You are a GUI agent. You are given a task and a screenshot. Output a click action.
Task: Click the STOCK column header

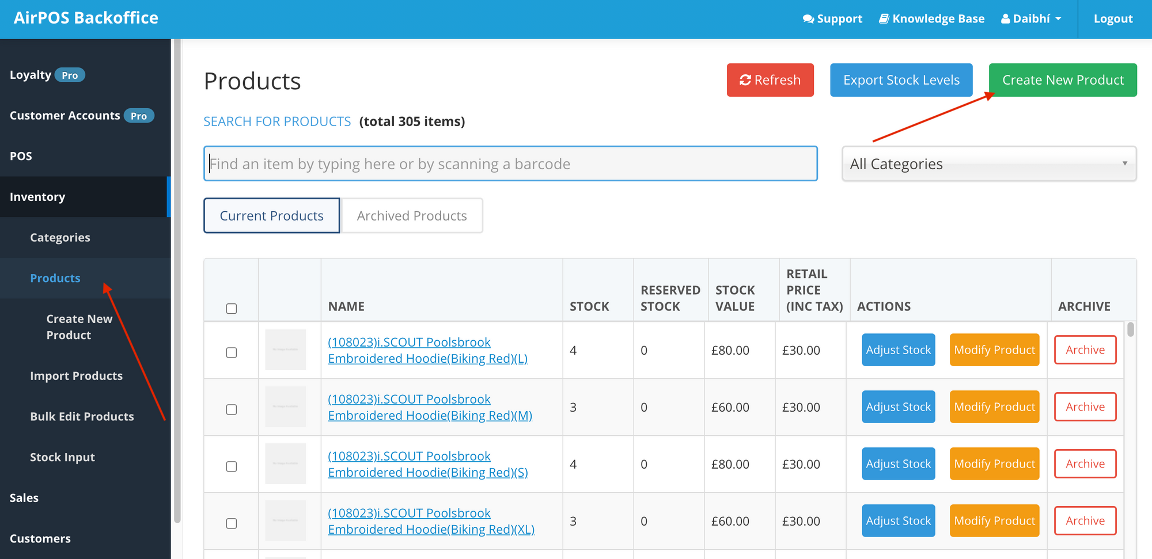click(x=589, y=306)
